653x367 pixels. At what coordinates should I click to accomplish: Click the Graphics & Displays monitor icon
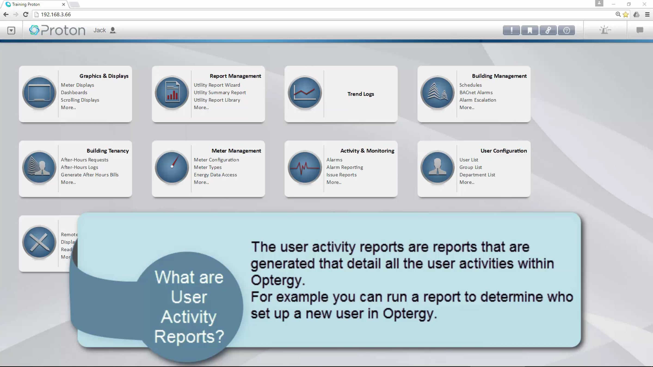(x=39, y=93)
